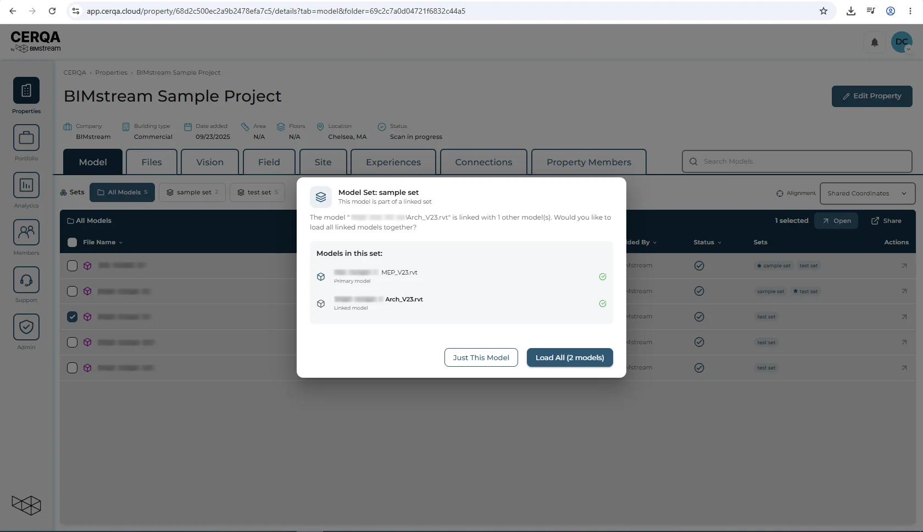Go back in browser history
The width and height of the screenshot is (923, 532).
click(13, 11)
